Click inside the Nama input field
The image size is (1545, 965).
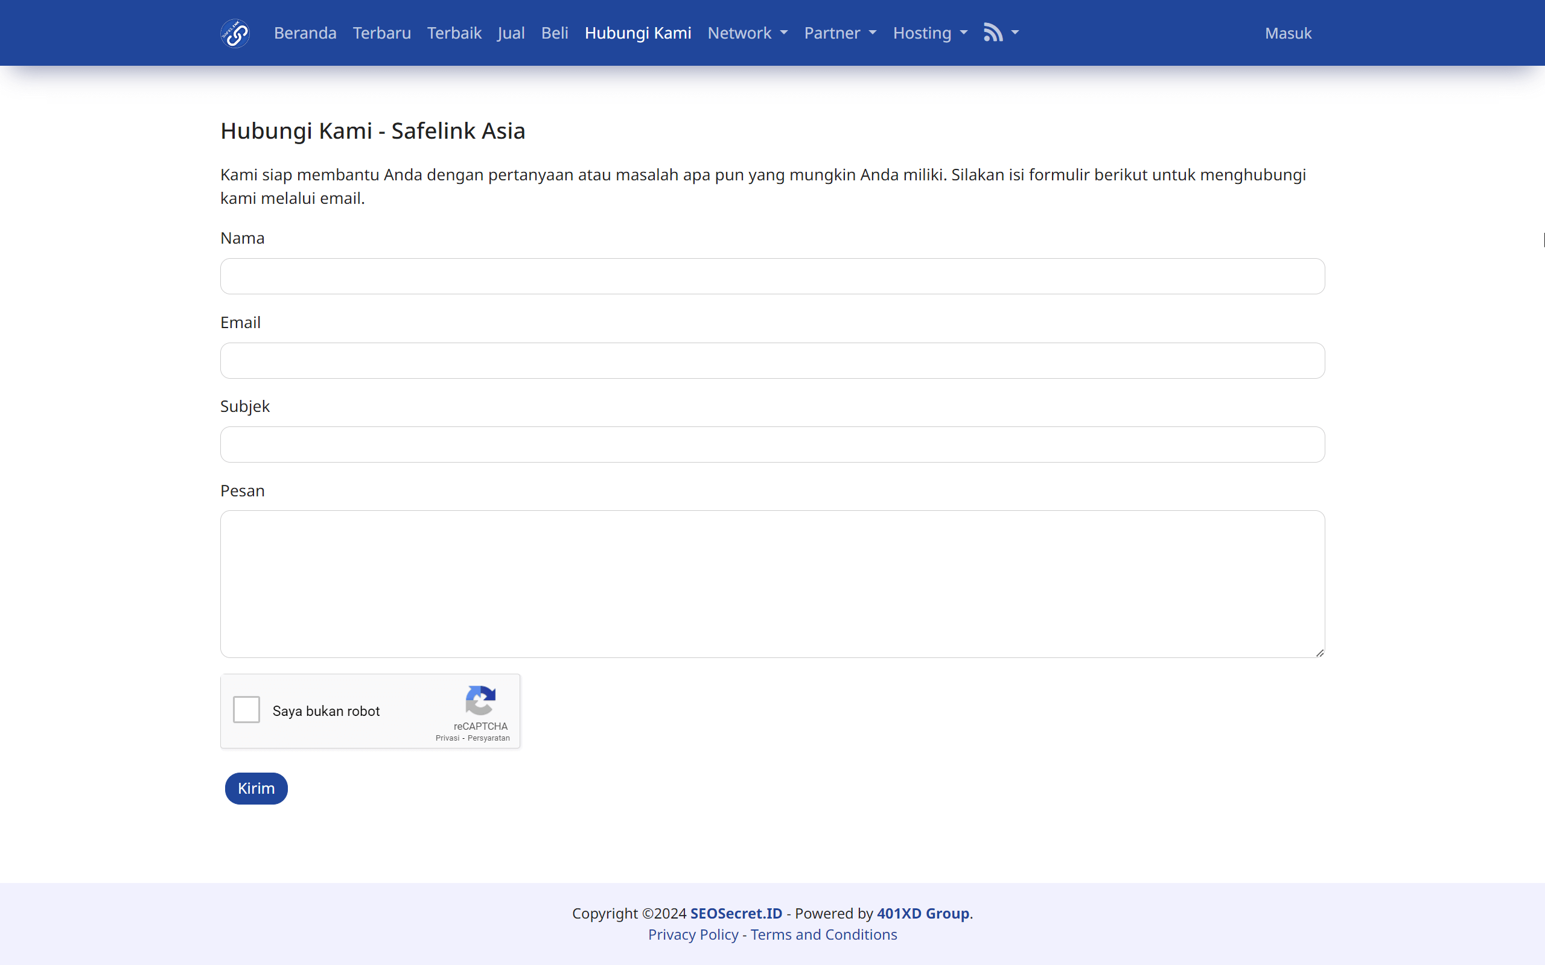pos(772,276)
